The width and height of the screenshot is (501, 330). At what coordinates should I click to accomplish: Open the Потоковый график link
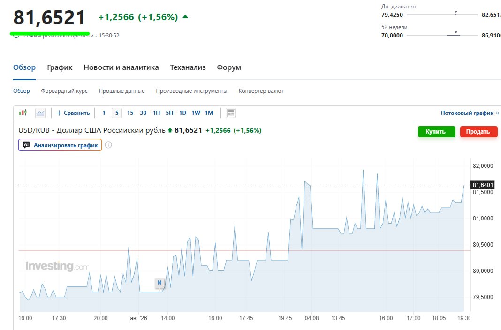click(470, 113)
